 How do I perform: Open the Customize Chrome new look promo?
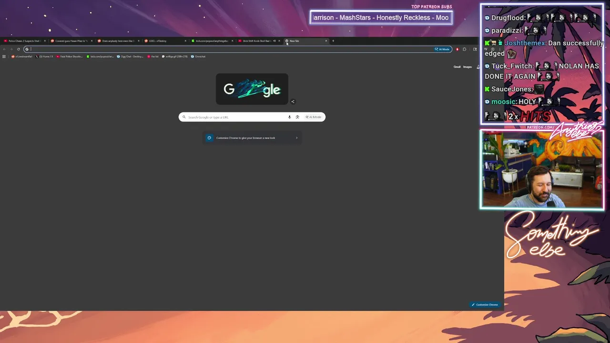click(252, 138)
